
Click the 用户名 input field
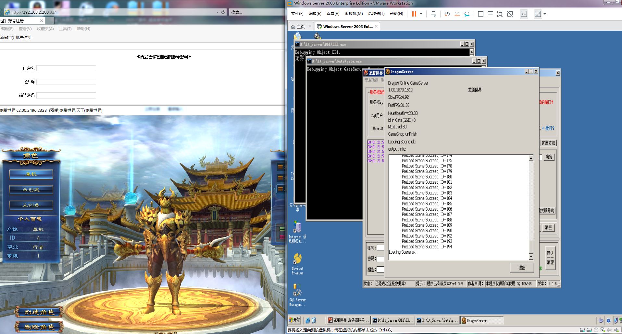tap(66, 68)
